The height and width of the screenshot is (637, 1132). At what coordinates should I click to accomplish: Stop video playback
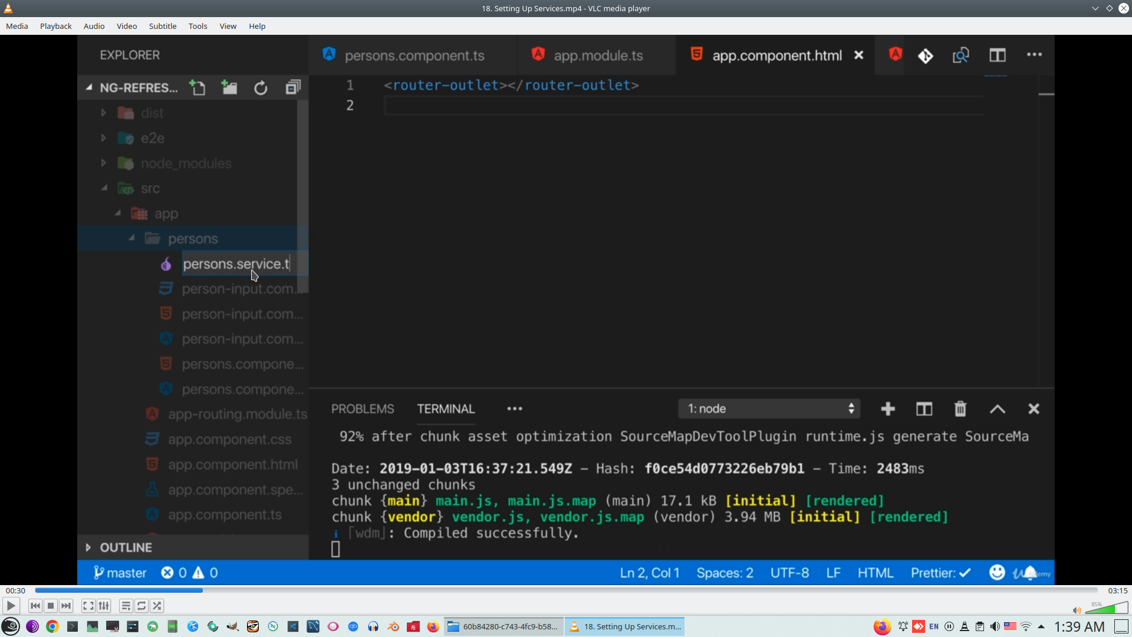(x=51, y=606)
